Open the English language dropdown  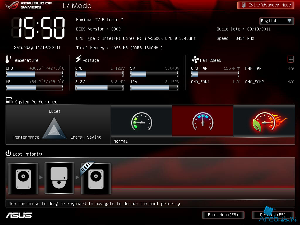277,21
